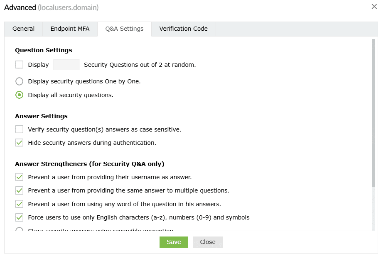View the Verification Code tab
The height and width of the screenshot is (256, 381).
183,29
